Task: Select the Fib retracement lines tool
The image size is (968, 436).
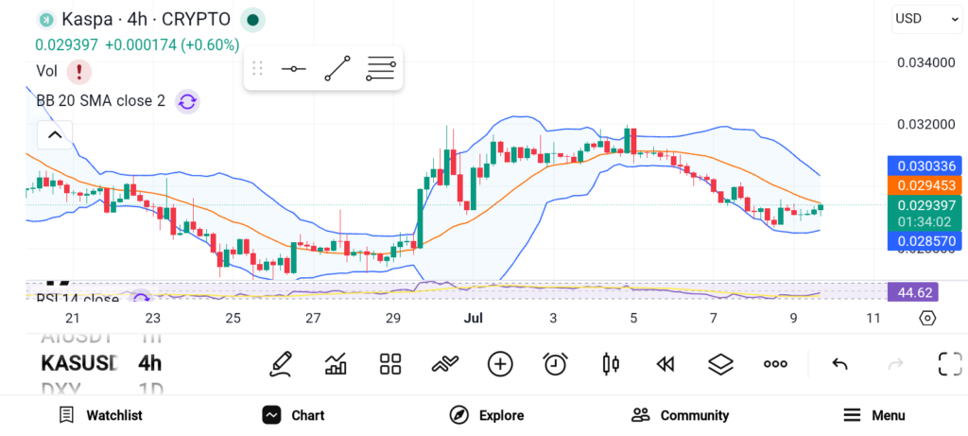Action: click(381, 68)
